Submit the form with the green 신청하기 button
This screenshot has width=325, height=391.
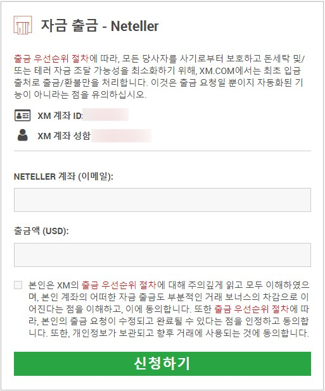point(162,364)
